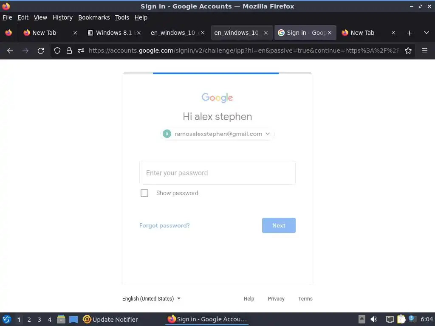Switch to workspace 2

pos(29,320)
